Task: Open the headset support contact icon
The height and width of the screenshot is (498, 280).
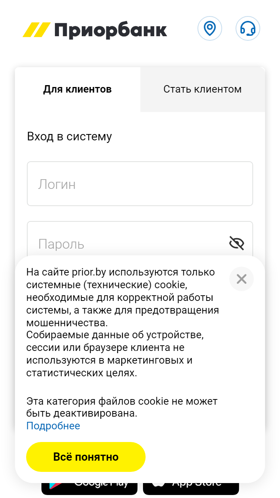Action: tap(248, 28)
